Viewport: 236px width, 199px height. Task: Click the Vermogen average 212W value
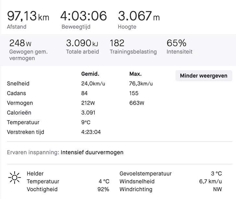click(88, 103)
